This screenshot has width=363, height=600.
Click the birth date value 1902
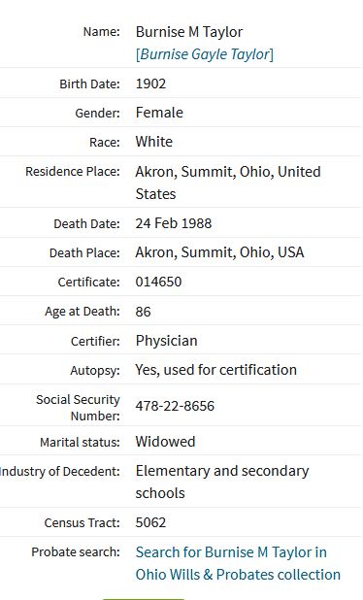pos(150,83)
